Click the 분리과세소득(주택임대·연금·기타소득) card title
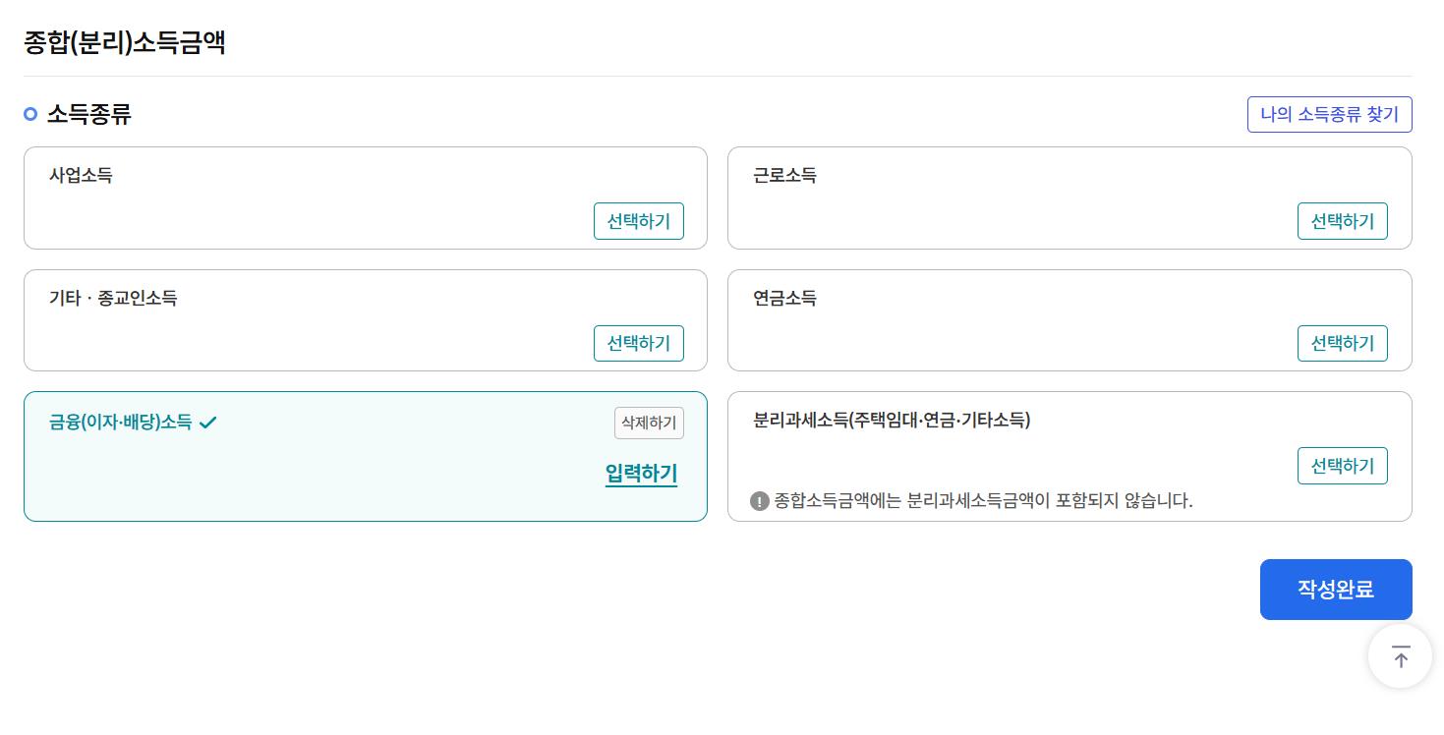Screen dimensions: 1444x735 [x=891, y=420]
